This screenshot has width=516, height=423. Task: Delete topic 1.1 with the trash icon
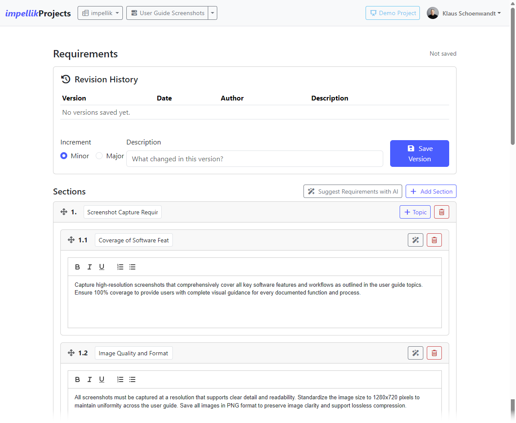click(x=435, y=240)
